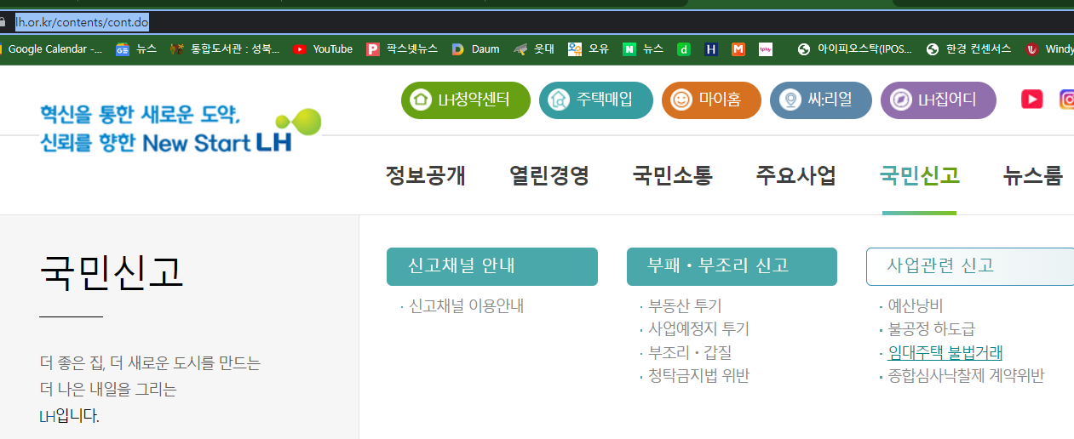Click the LH New Start logo
Viewport: 1074px width, 439px height.
click(x=180, y=128)
